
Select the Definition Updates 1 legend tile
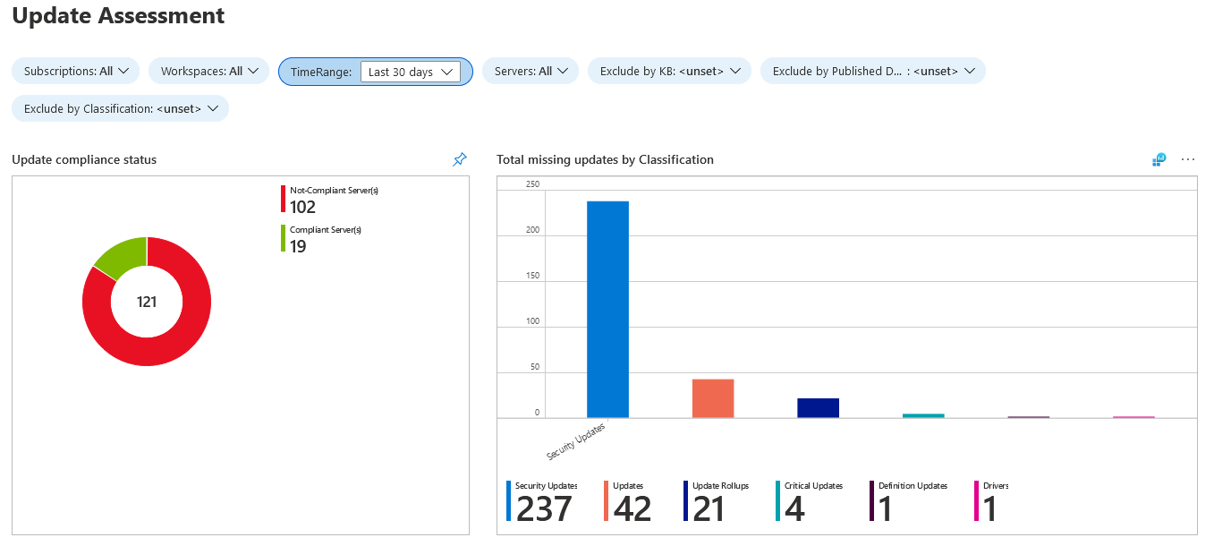coord(908,501)
